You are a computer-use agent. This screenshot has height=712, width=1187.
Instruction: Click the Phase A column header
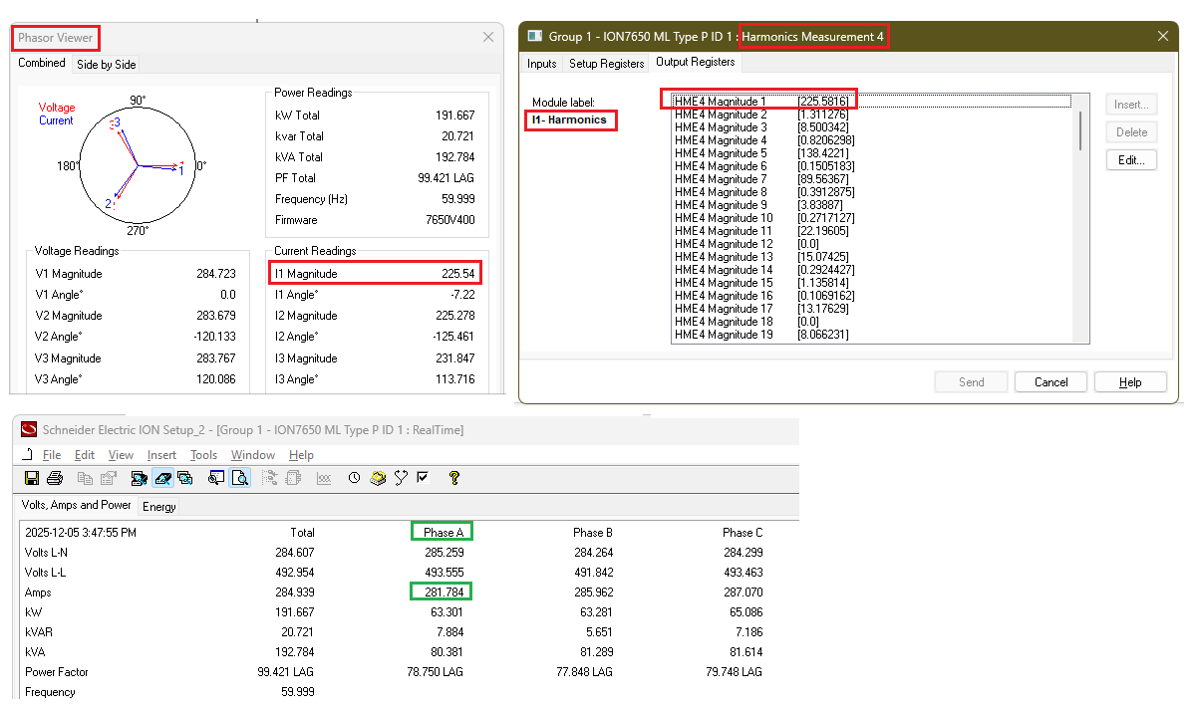point(443,533)
